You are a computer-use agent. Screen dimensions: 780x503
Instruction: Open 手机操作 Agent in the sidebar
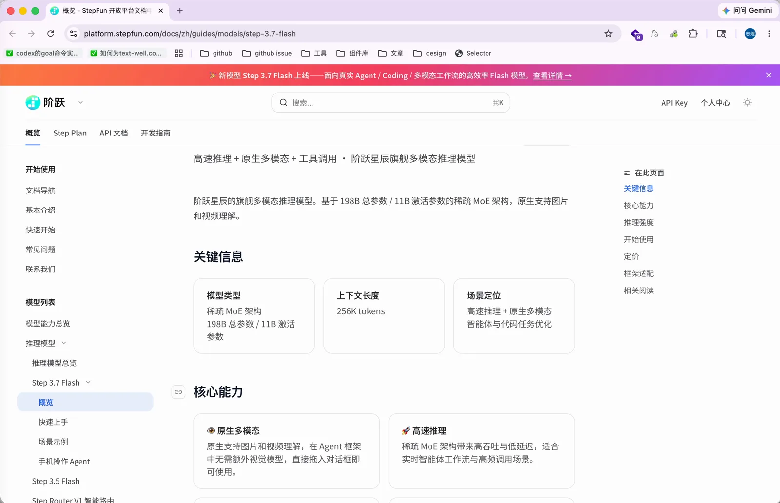[64, 462]
